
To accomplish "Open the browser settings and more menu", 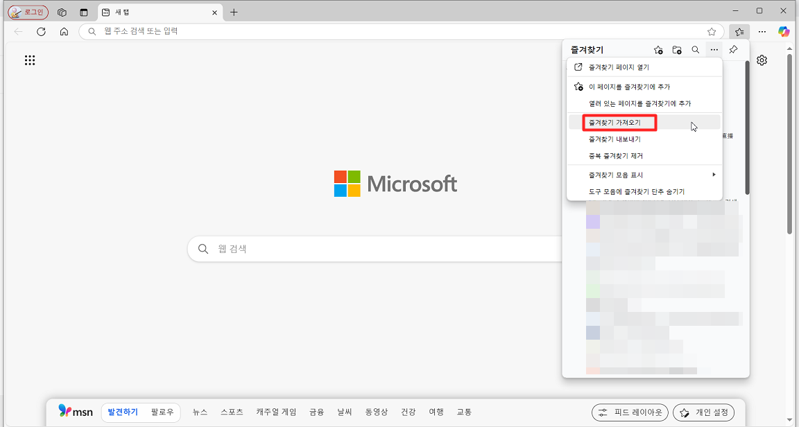I will coord(762,32).
